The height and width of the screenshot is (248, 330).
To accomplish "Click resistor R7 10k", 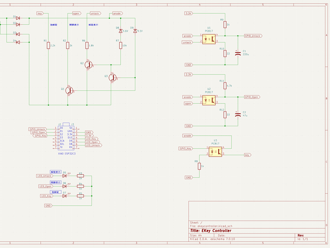I will (x=120, y=45).
